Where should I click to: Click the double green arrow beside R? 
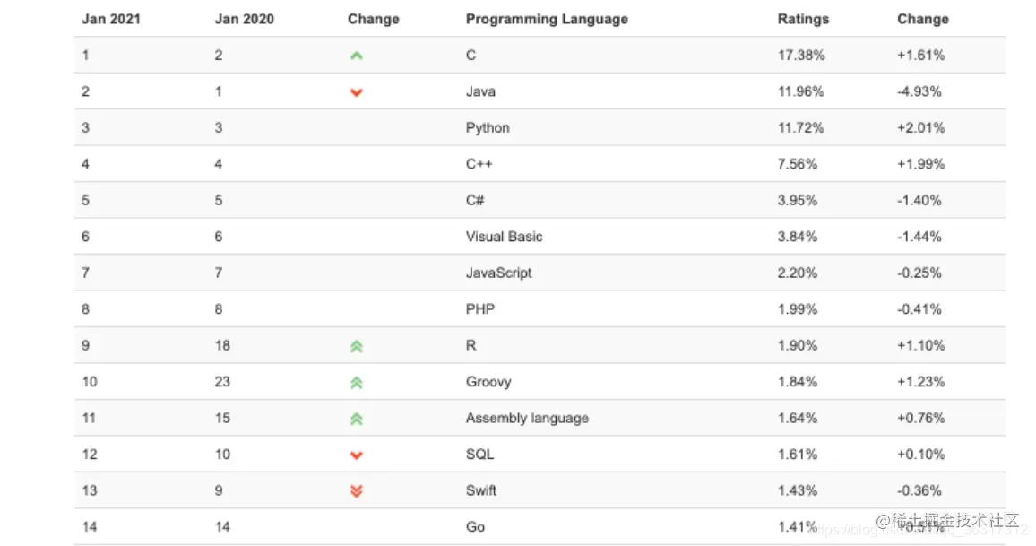pos(356,346)
